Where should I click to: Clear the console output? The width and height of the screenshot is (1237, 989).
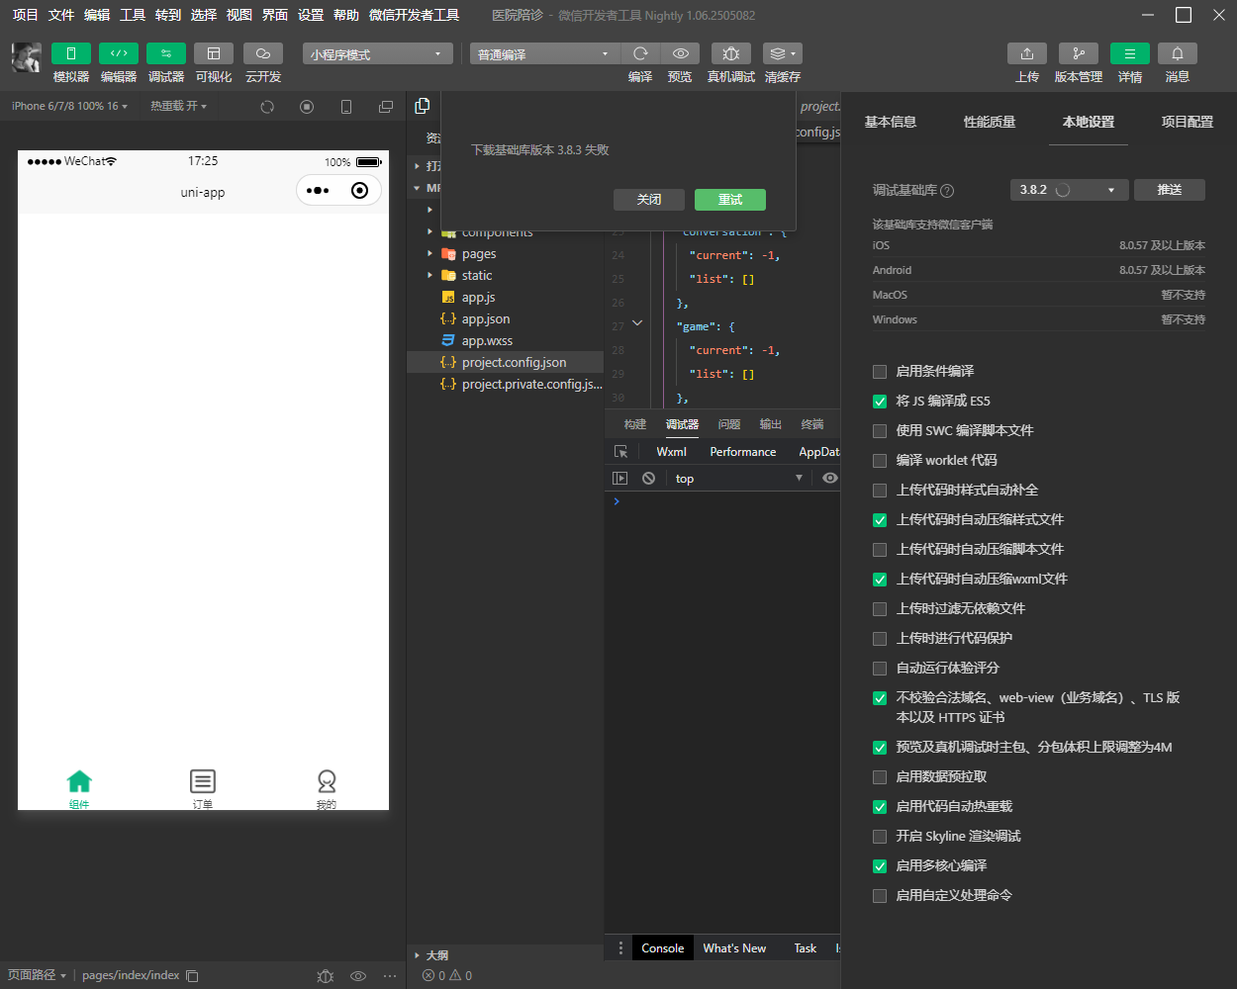[x=648, y=479]
